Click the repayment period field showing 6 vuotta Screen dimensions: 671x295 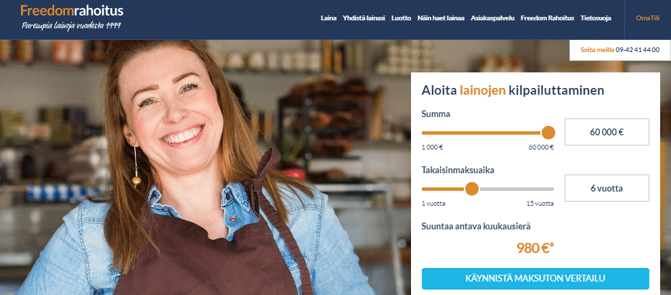pos(607,188)
